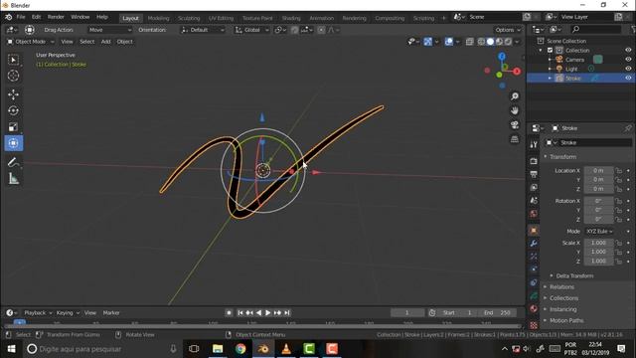This screenshot has height=358, width=636.
Task: Hide the Camera in outliner
Action: 628,60
